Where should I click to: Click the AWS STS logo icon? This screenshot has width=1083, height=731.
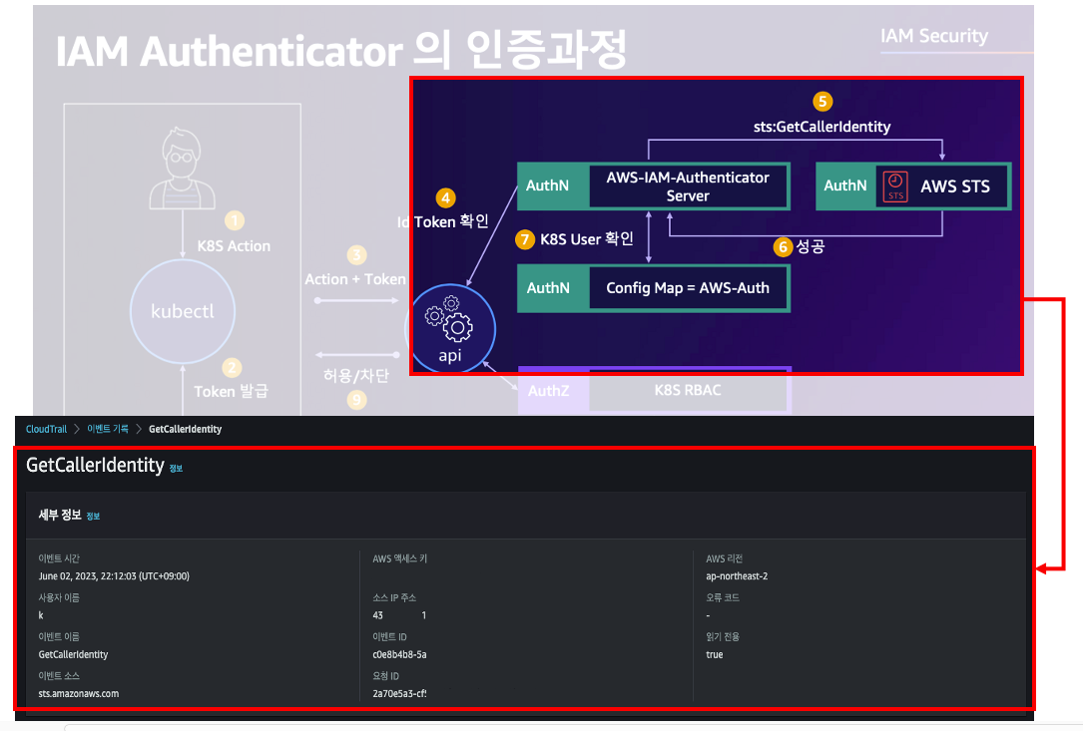895,186
